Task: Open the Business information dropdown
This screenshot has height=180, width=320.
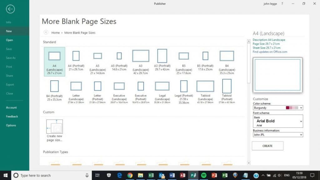Action: [301, 135]
